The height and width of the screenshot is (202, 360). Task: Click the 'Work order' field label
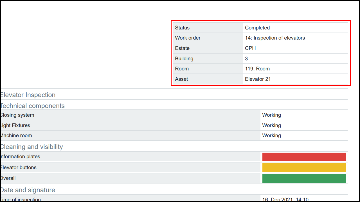188,38
